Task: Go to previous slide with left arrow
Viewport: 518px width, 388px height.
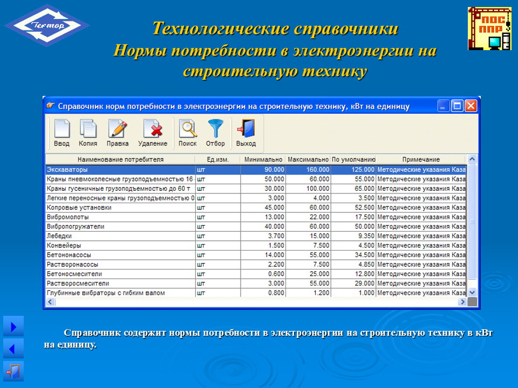Action: [13, 349]
